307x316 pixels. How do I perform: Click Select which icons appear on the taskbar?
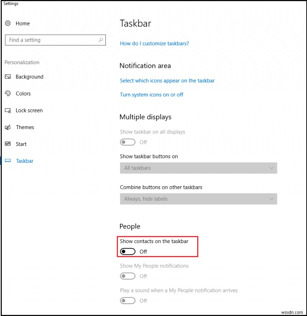pyautogui.click(x=167, y=81)
